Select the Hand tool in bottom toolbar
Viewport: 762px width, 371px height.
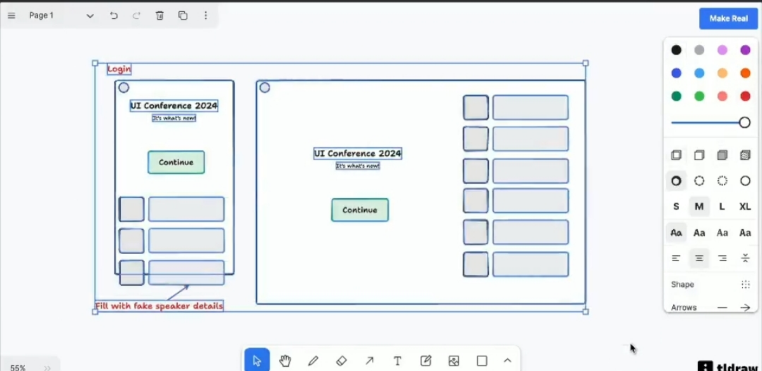tap(285, 361)
